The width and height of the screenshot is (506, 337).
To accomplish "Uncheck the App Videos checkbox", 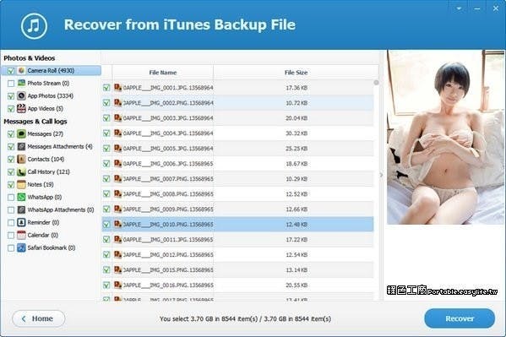I will pyautogui.click(x=11, y=109).
